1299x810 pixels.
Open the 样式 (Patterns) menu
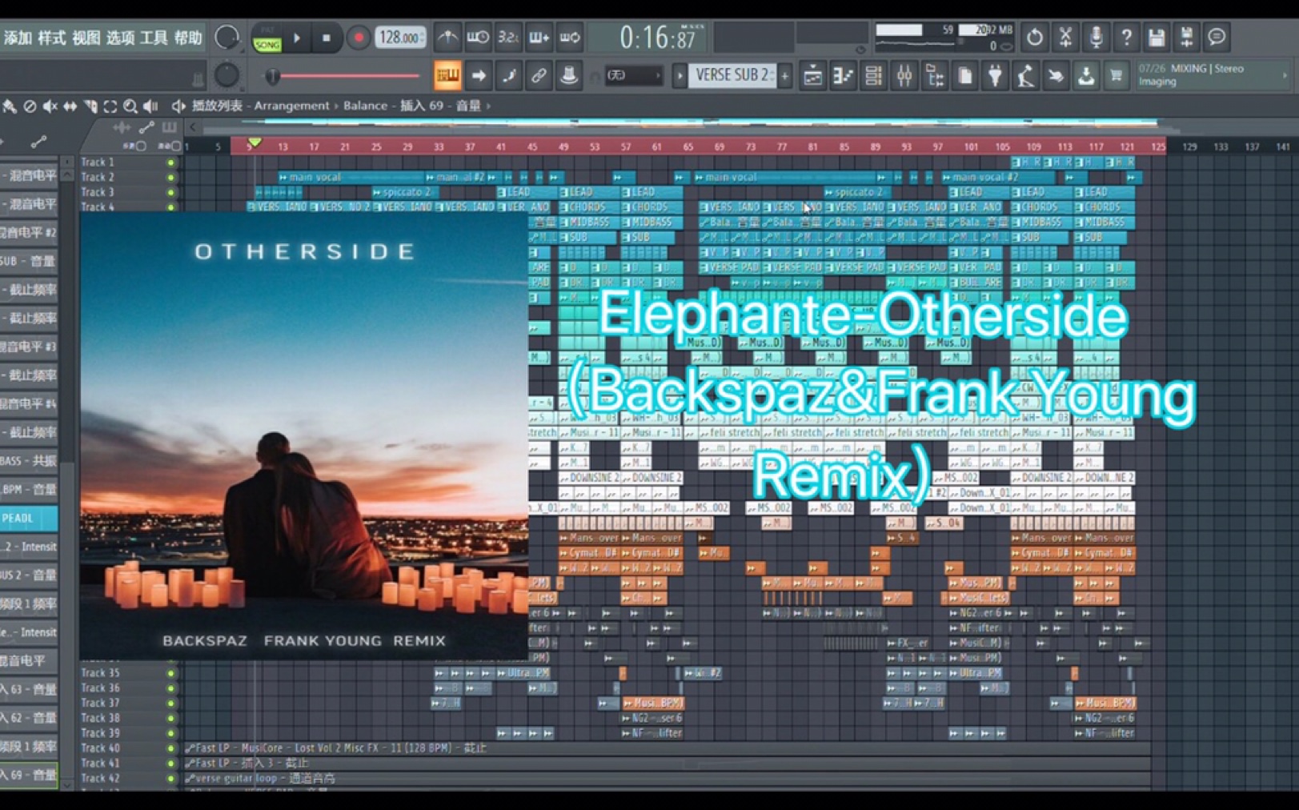(x=51, y=38)
